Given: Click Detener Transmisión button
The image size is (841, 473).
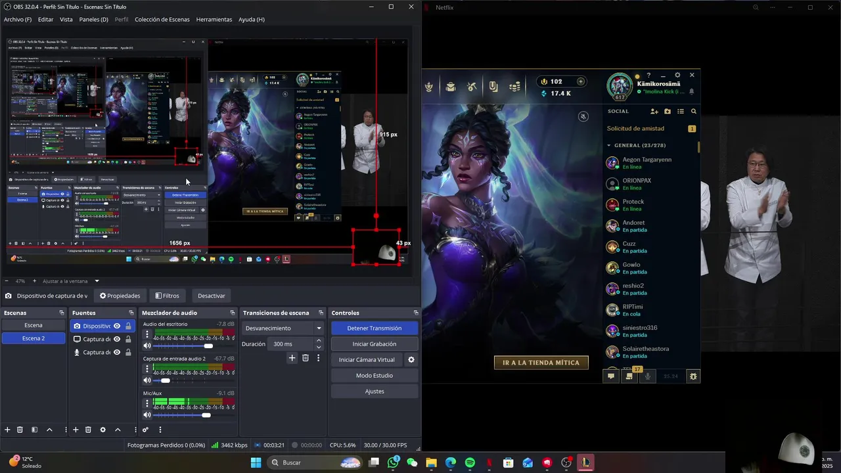Looking at the screenshot, I should 375,328.
